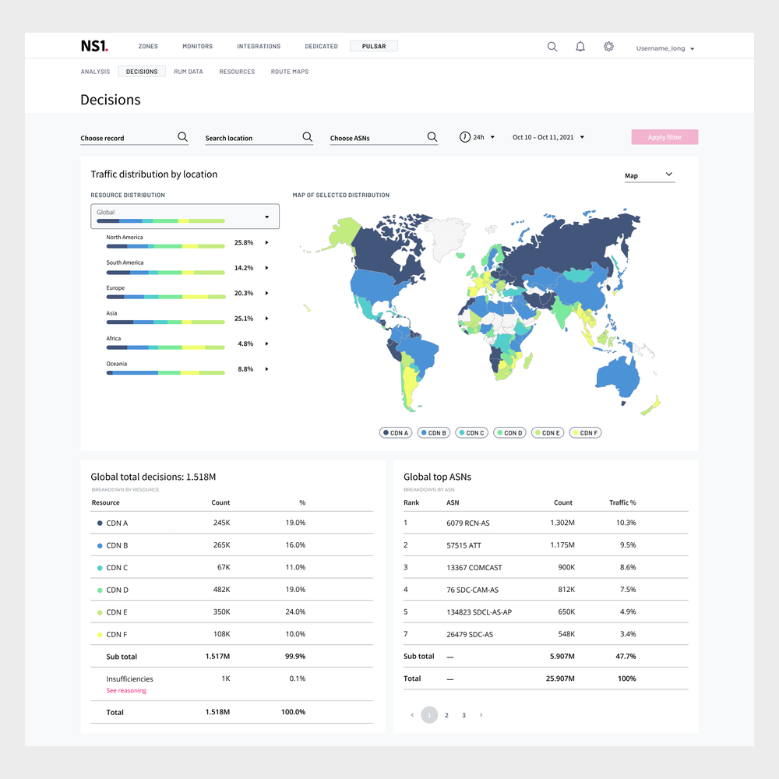779x779 pixels.
Task: Select the Decisions tab
Action: pyautogui.click(x=142, y=72)
